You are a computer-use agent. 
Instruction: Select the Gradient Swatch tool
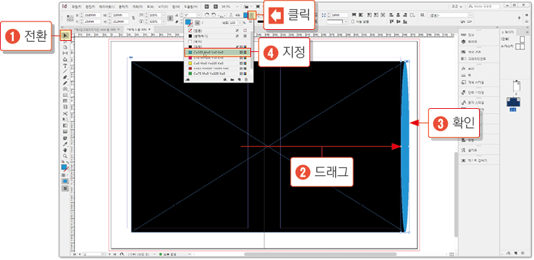[x=65, y=125]
